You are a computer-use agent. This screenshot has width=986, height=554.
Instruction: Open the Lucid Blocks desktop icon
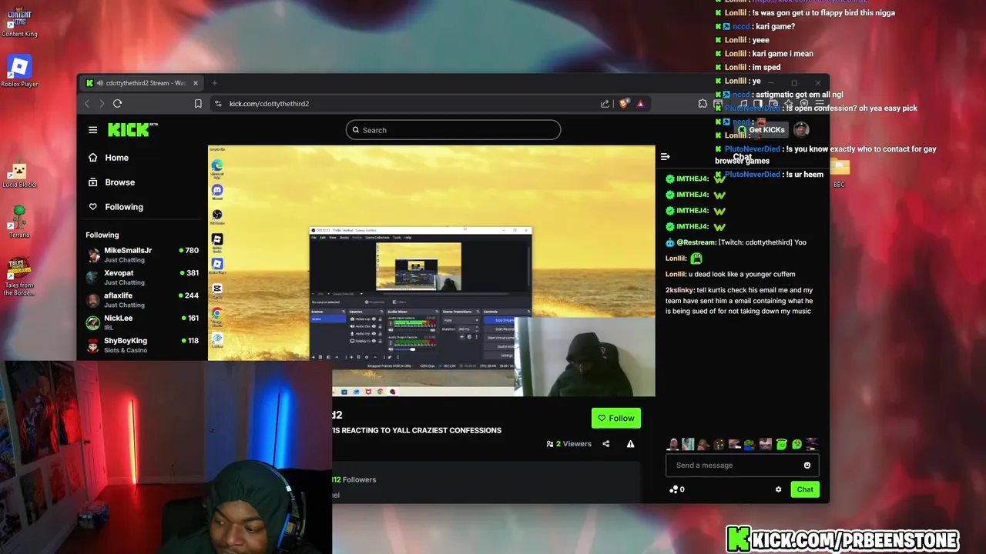pyautogui.click(x=18, y=173)
